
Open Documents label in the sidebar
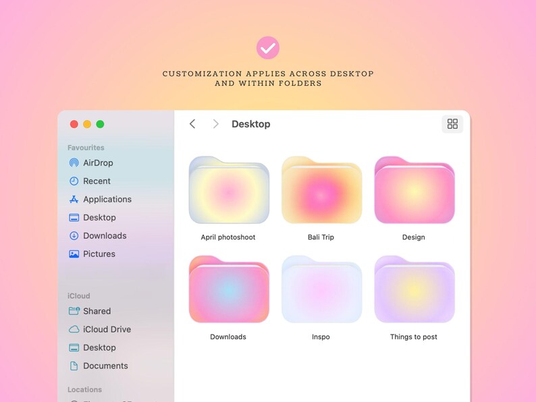105,366
